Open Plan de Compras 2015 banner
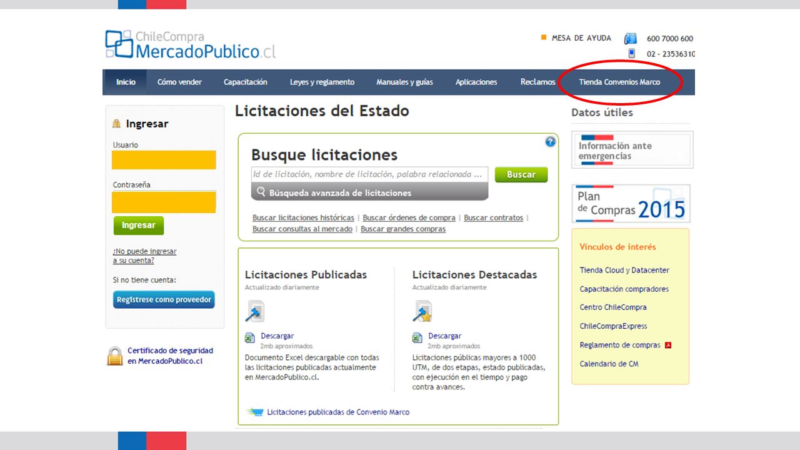 631,204
